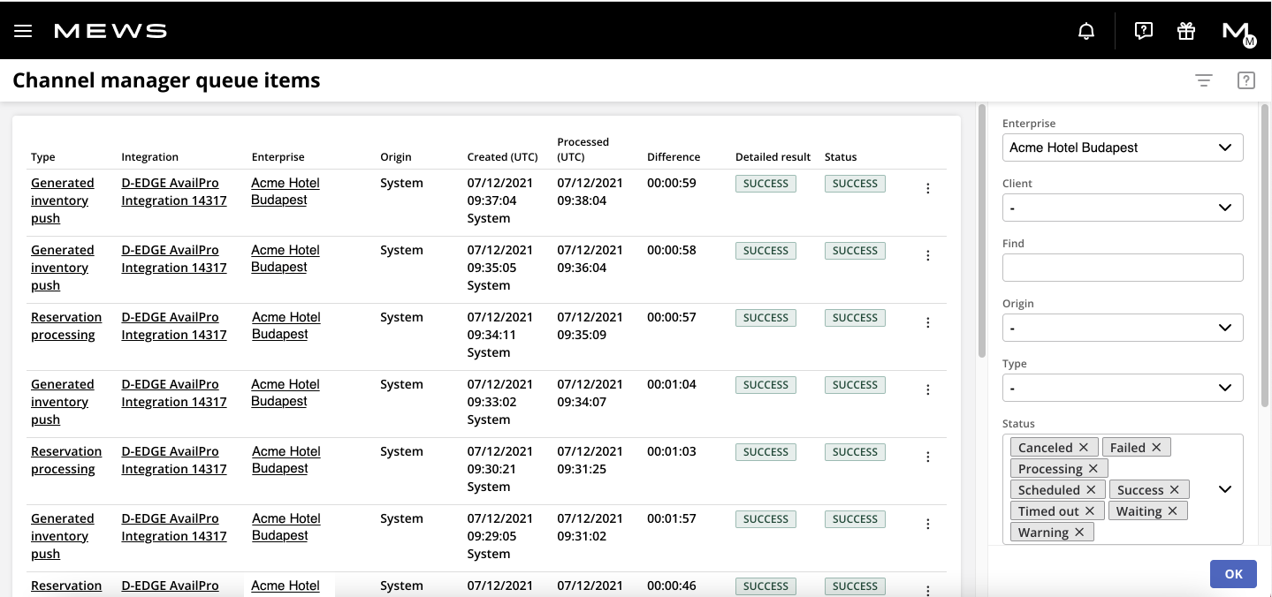This screenshot has width=1272, height=597.
Task: Open row menu for 09:35:05 item
Action: pyautogui.click(x=927, y=255)
